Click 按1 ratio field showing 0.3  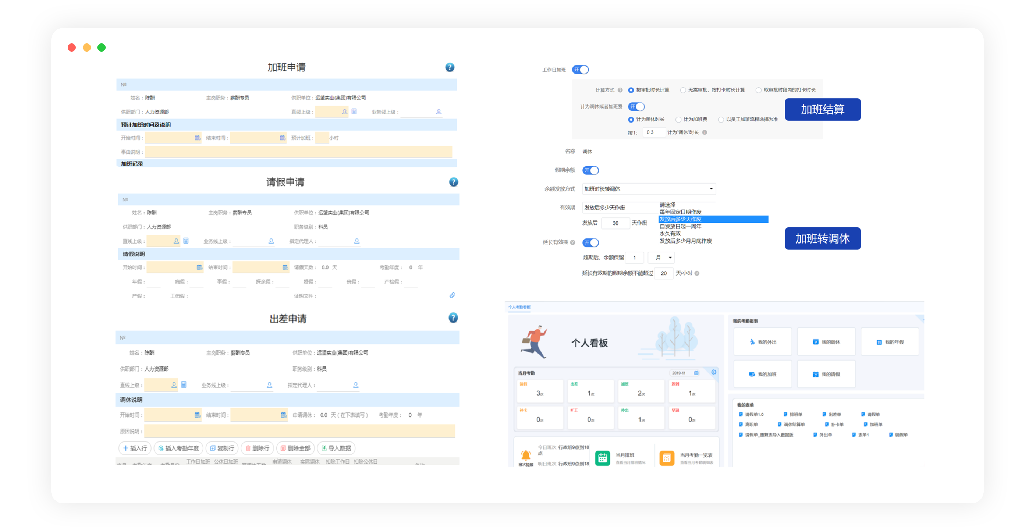654,132
